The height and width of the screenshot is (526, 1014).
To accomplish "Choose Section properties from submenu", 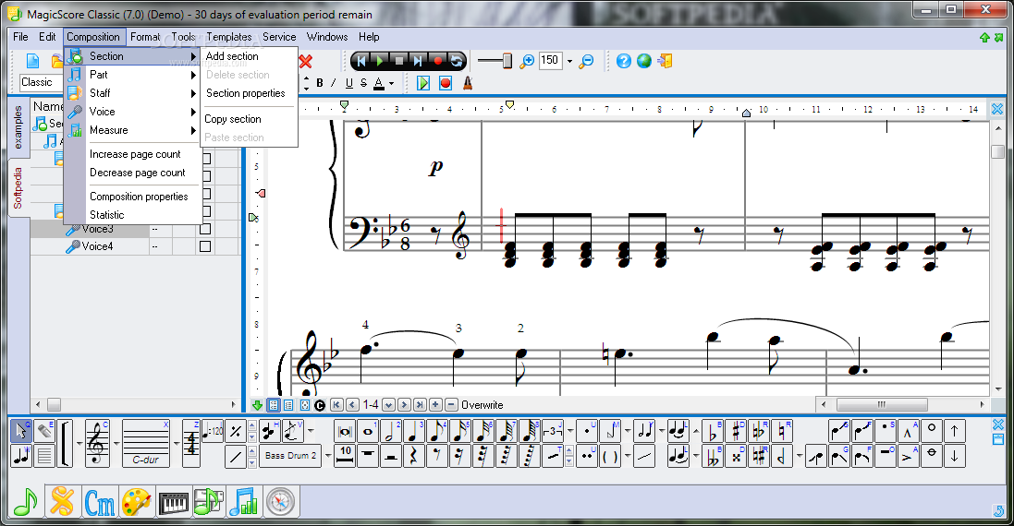I will (245, 93).
